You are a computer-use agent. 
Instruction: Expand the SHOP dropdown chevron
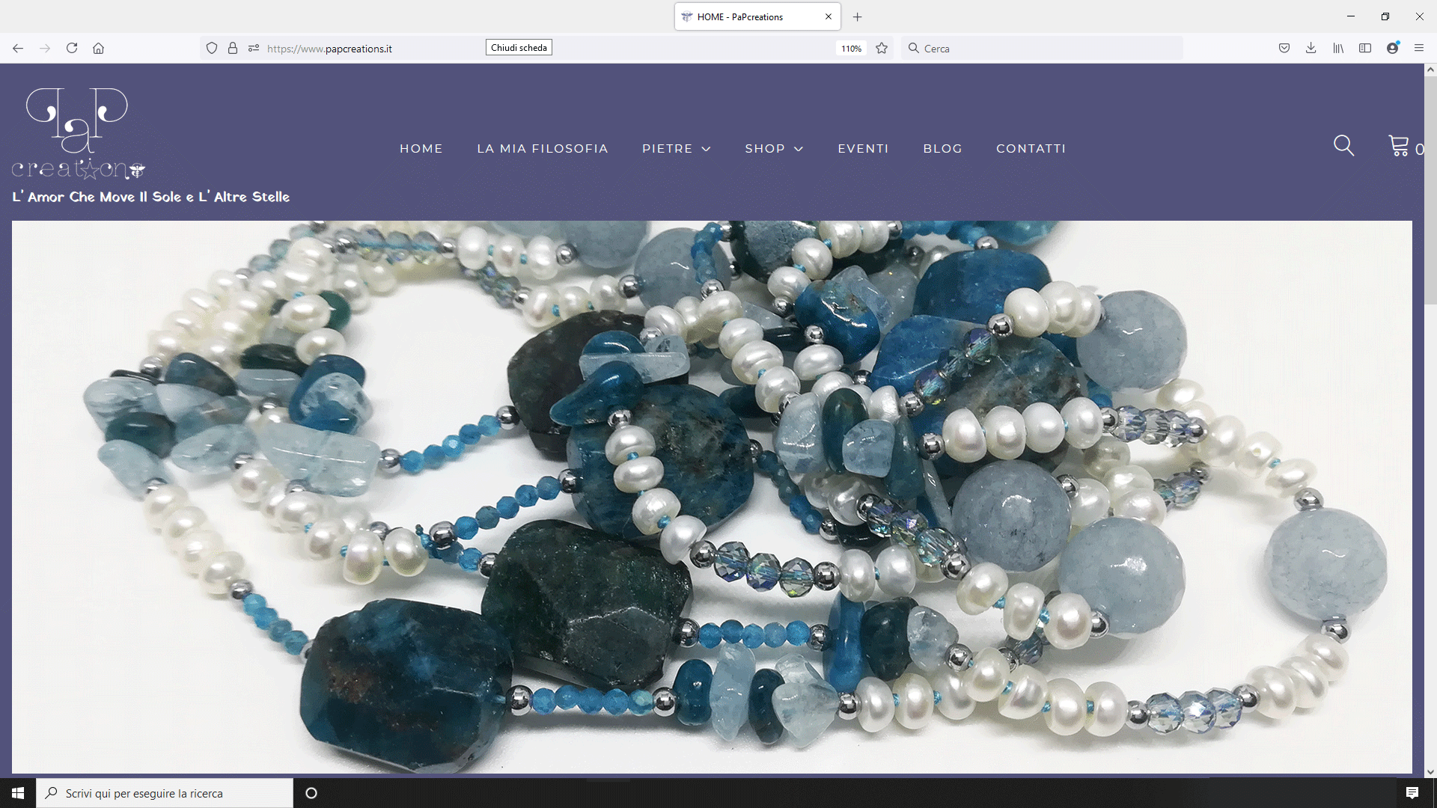coord(799,150)
